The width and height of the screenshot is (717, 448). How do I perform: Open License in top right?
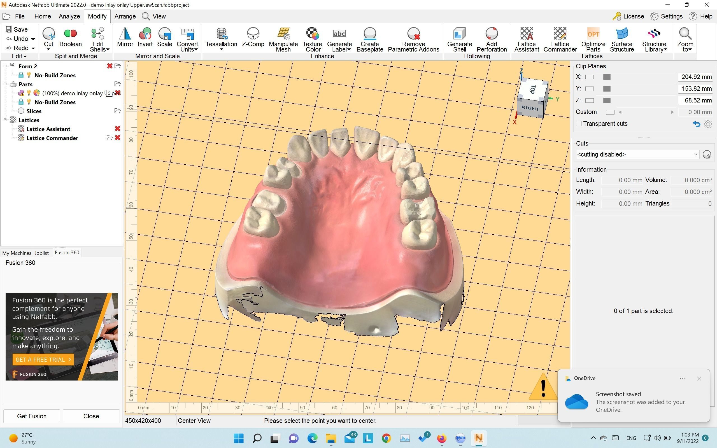pyautogui.click(x=628, y=16)
